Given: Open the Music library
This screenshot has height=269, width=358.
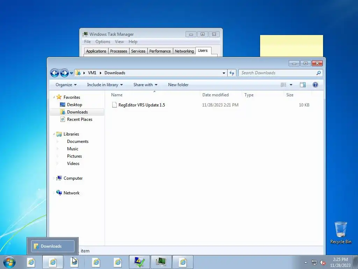Looking at the screenshot, I should coord(73,149).
